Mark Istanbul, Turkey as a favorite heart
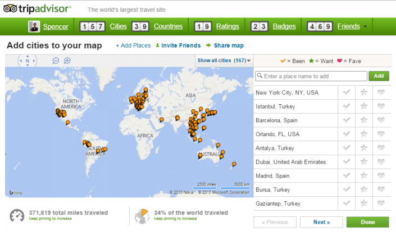The width and height of the screenshot is (396, 232). 380,106
